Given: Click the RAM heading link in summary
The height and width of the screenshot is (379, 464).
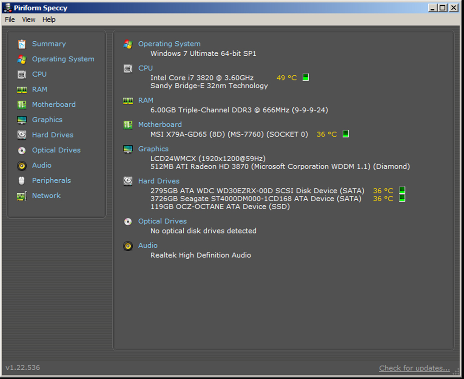Looking at the screenshot, I should click(x=146, y=100).
